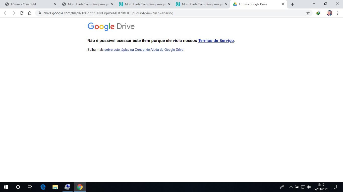
Task: Close the Fóruns - Clan GSM tab
Action: click(55, 4)
